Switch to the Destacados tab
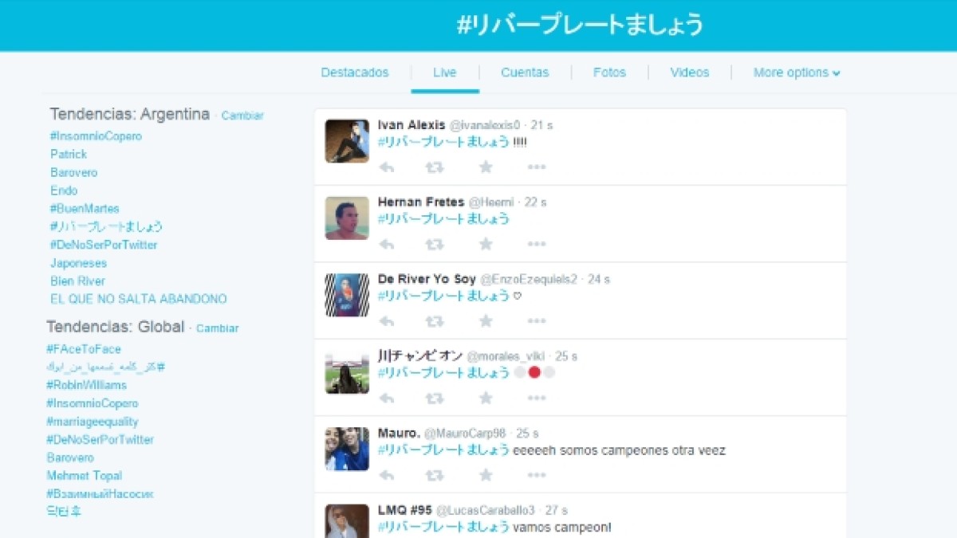The width and height of the screenshot is (957, 538). (355, 73)
